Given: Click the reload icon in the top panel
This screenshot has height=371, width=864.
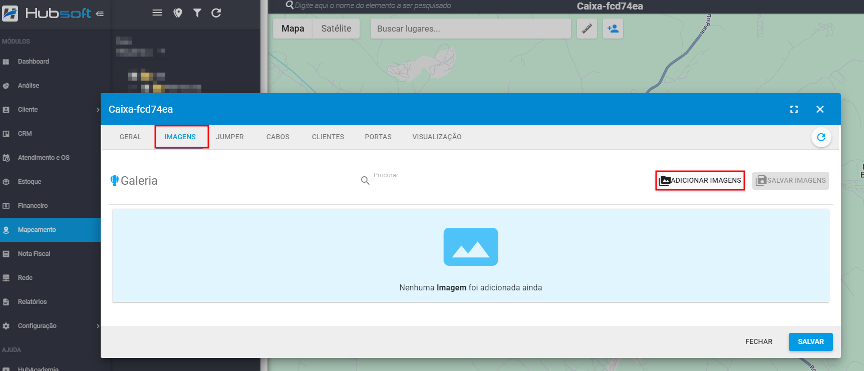Looking at the screenshot, I should point(216,13).
